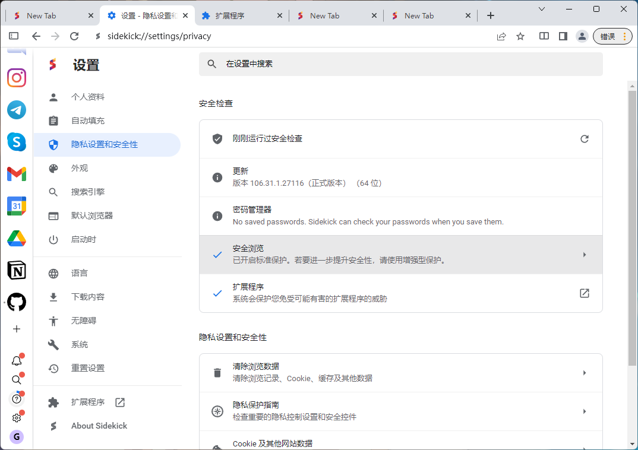Open About Sidekick page
638x450 pixels.
click(108, 426)
